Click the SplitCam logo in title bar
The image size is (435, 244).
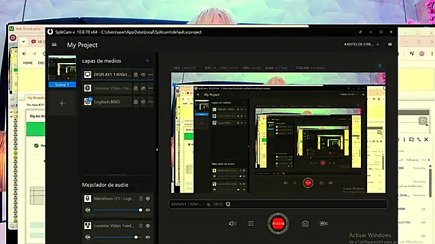[x=50, y=32]
